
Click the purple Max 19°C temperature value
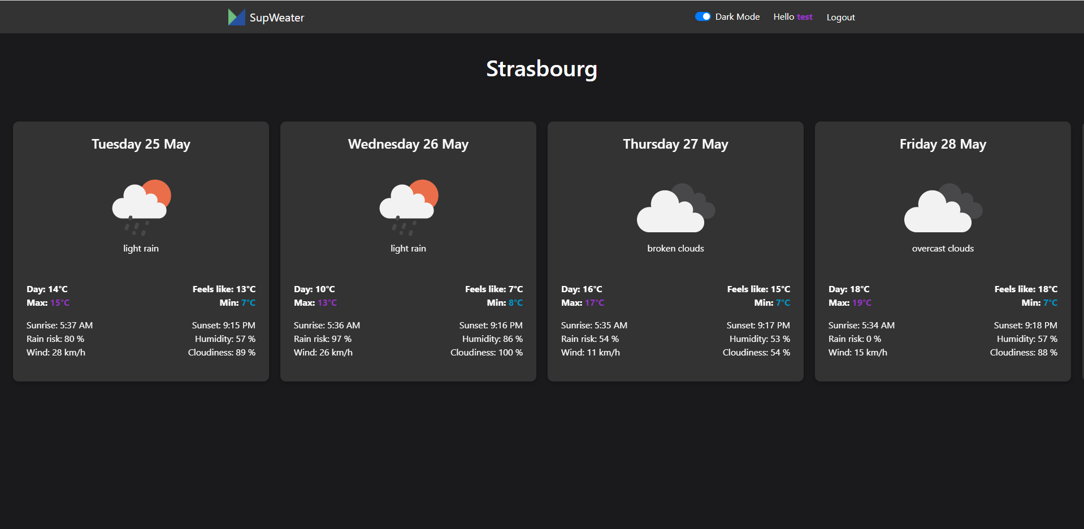(863, 302)
